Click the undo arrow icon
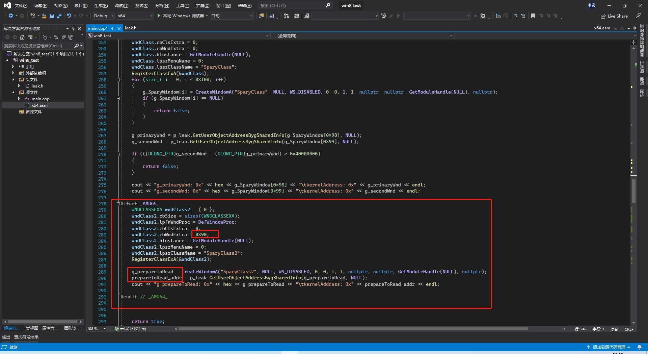The height and width of the screenshot is (354, 648). [x=69, y=16]
